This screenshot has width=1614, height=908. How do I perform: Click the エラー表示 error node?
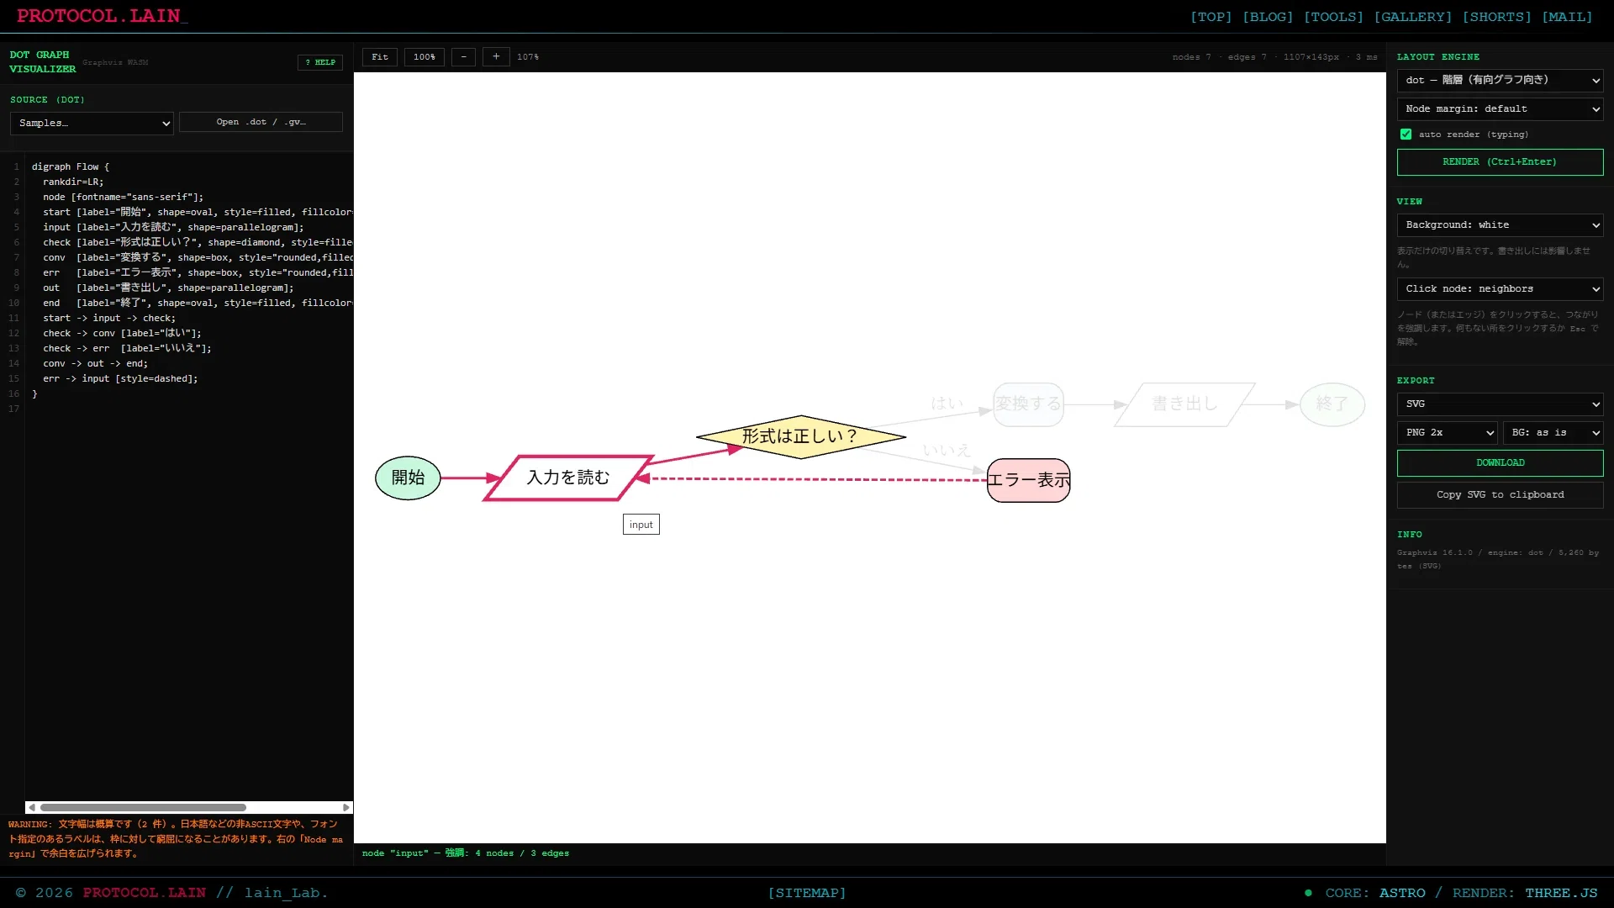(x=1028, y=480)
